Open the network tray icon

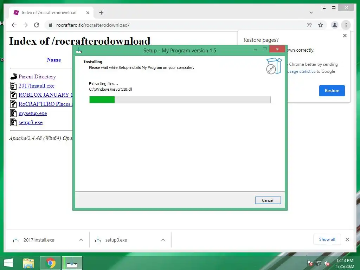[x=319, y=263]
